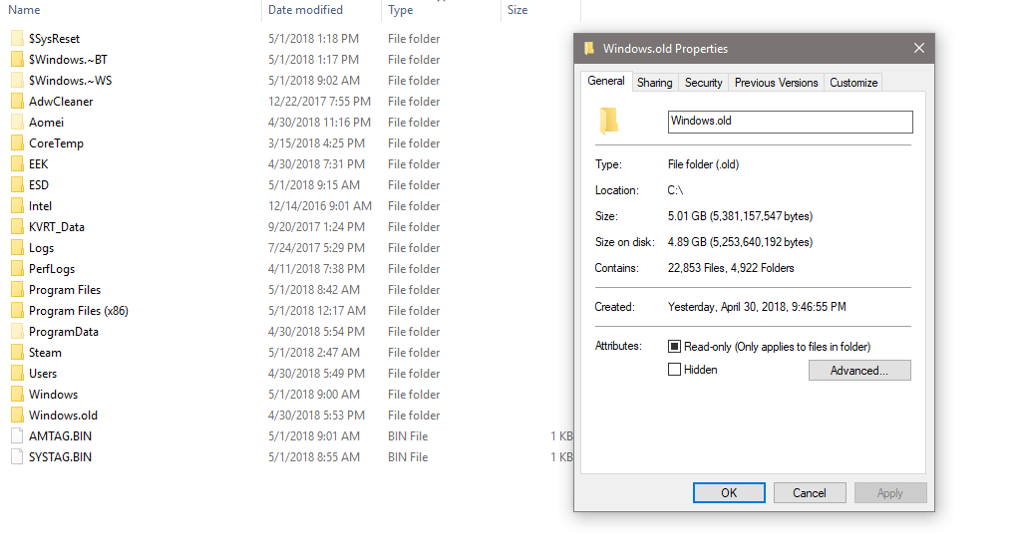1015x559 pixels.
Task: Click the folder icon in Properties title bar
Action: pyautogui.click(x=589, y=48)
